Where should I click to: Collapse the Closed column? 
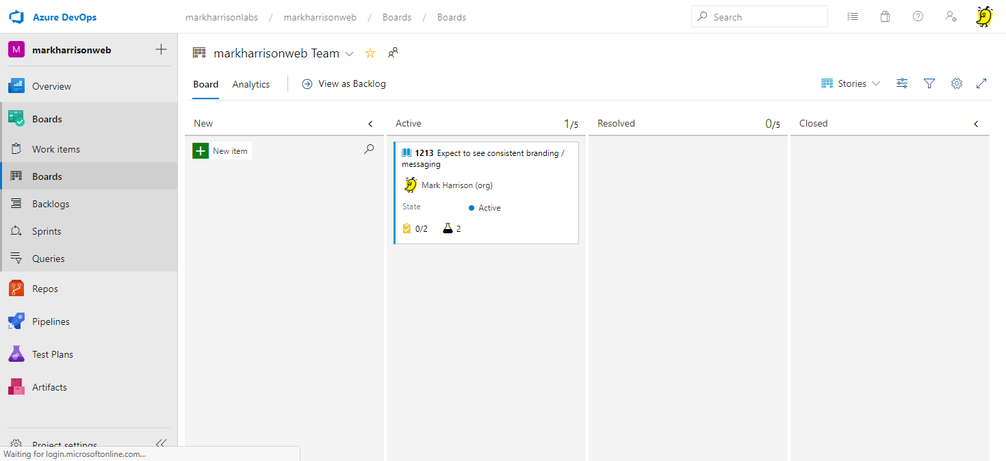976,124
